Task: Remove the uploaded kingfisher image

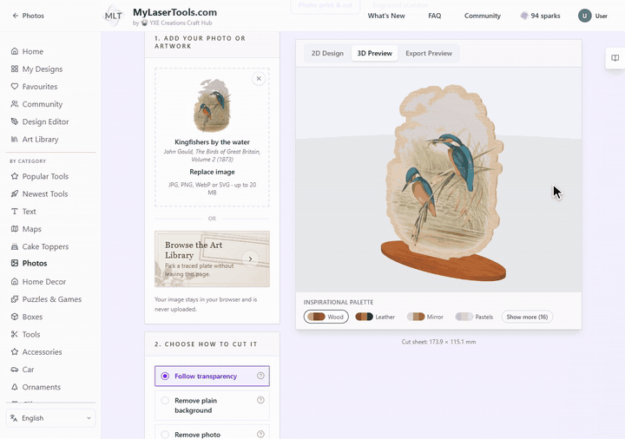Action: pos(259,78)
